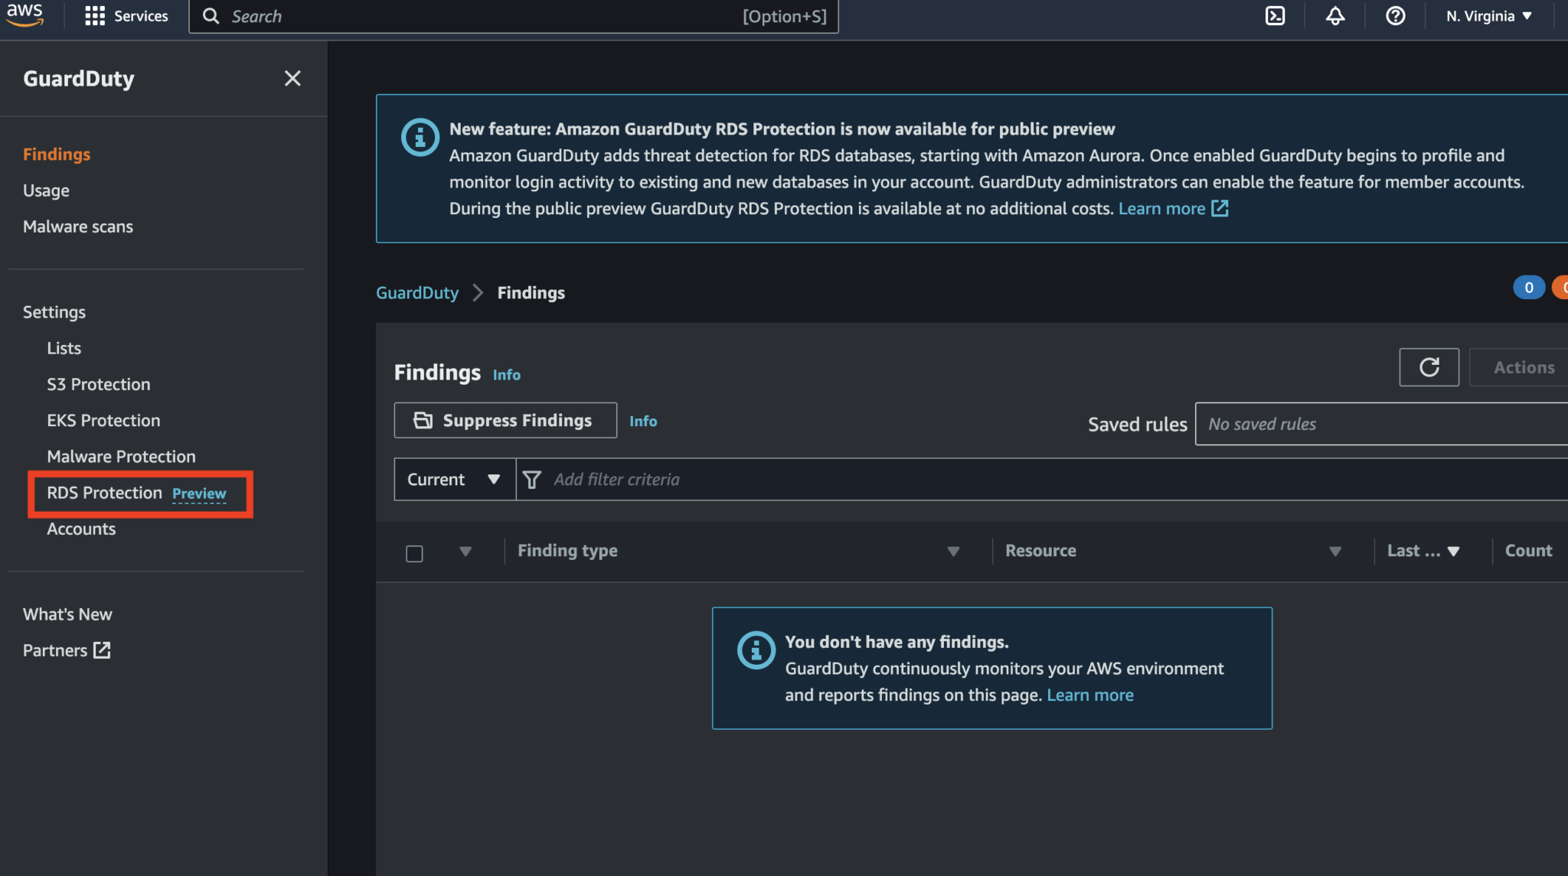
Task: Select the checkbox in the findings table header
Action: click(414, 552)
